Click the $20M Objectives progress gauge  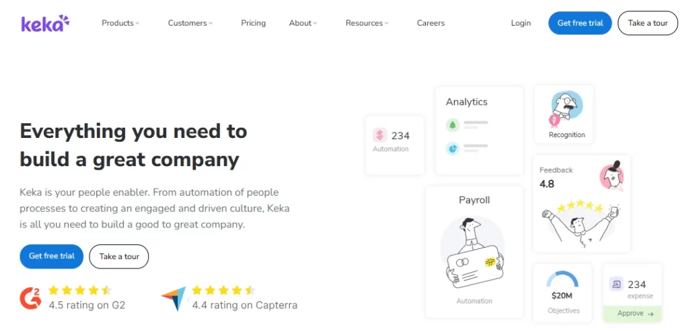coord(562,279)
